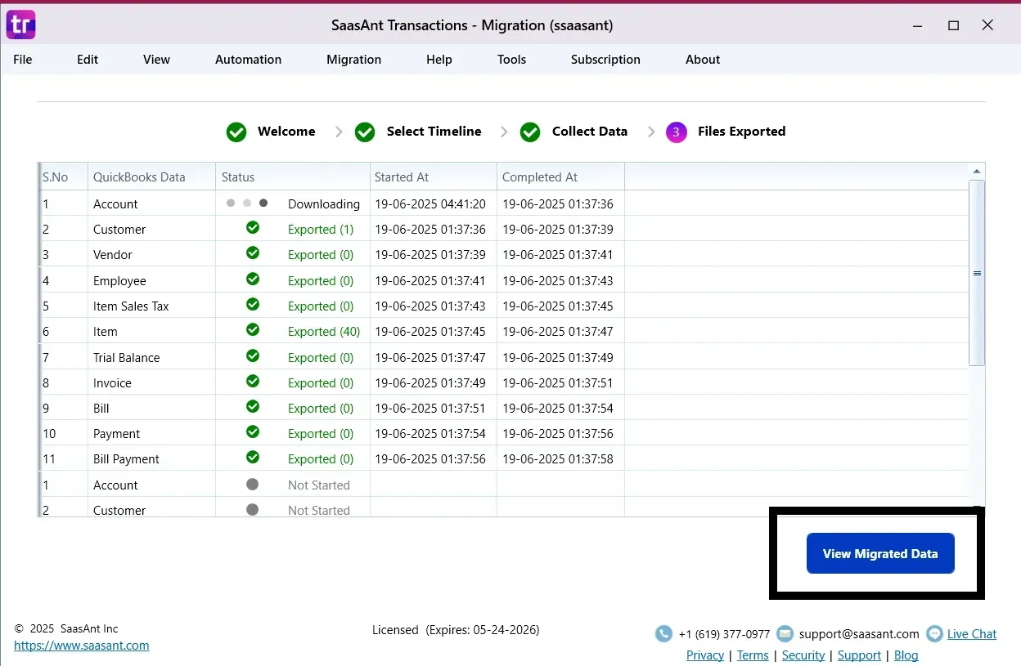Open the saasant.com website link
Image resolution: width=1021 pixels, height=666 pixels.
(82, 646)
